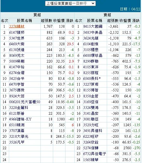Open the 6488環球晶 stock link
Image resolution: width=142 pixels, height=163 pixels.
tap(93, 56)
